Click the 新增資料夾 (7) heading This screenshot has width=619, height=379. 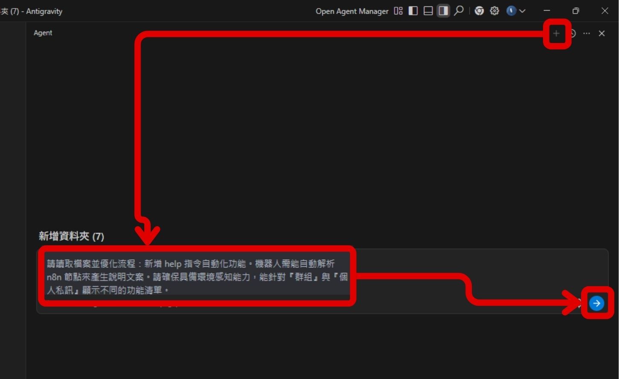tap(72, 237)
